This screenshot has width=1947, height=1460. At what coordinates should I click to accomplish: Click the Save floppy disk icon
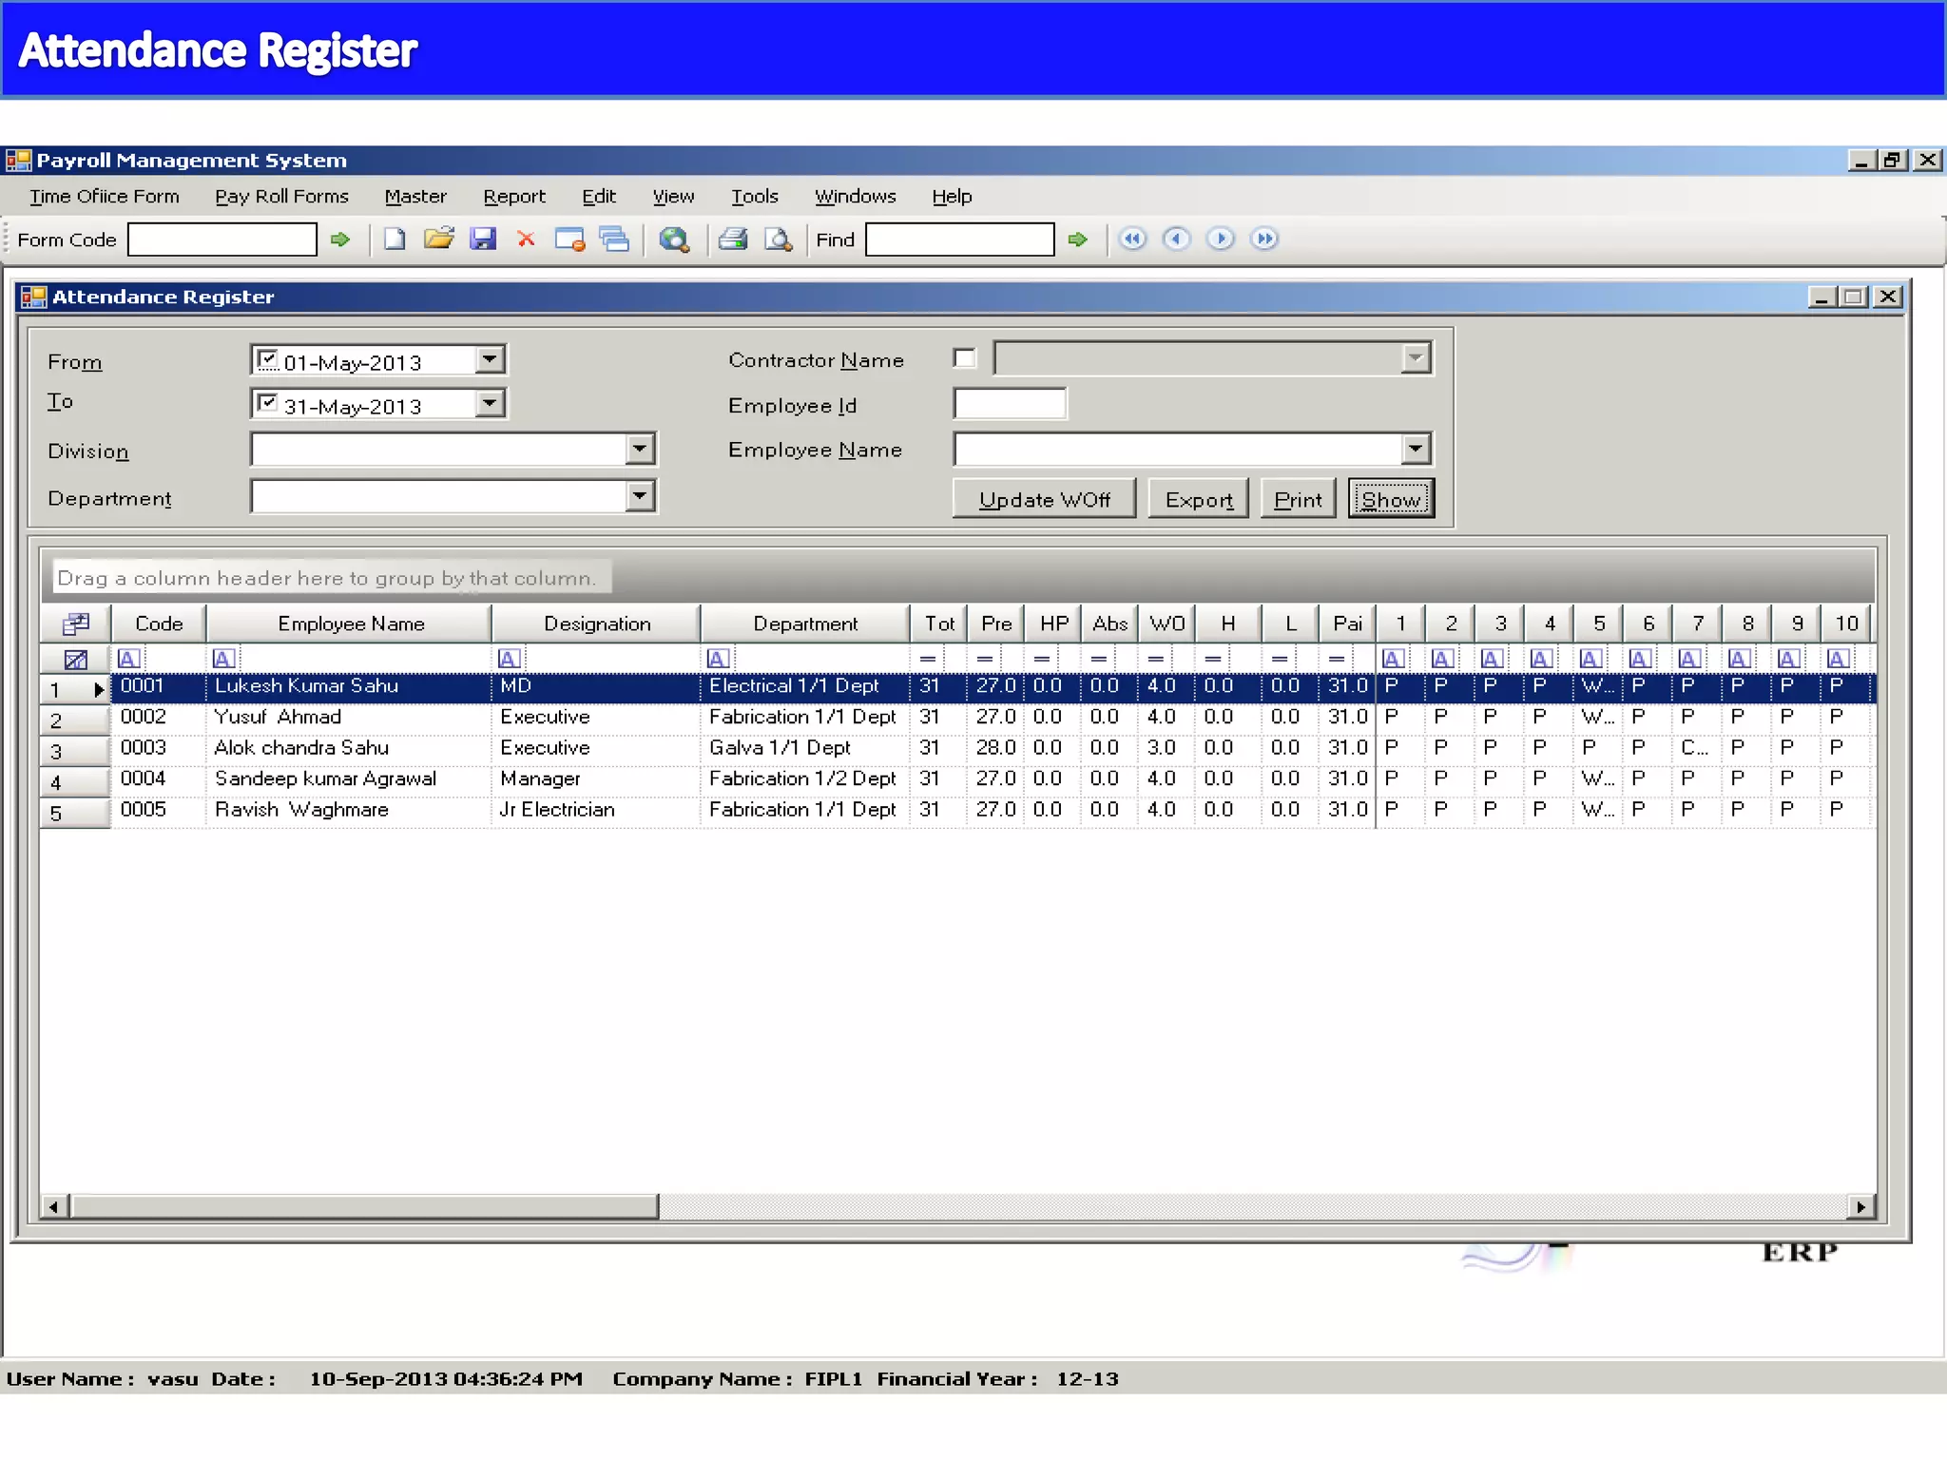[483, 239]
